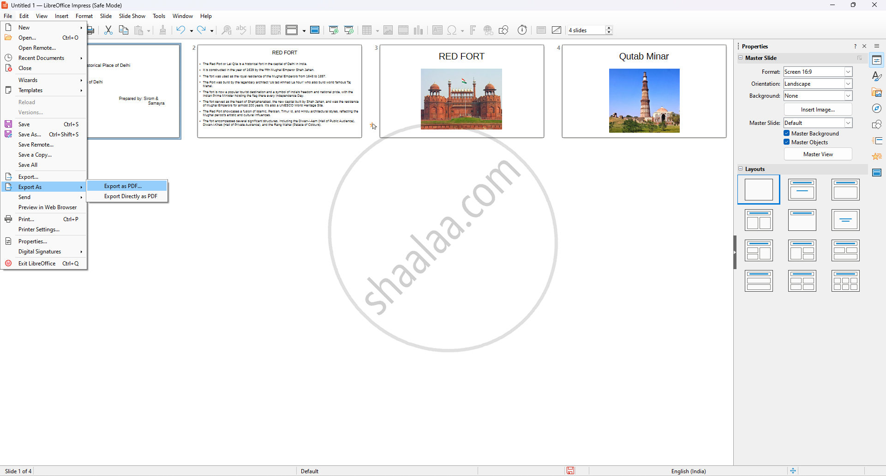Click the Master View button
Viewport: 886px width, 476px height.
[818, 154]
